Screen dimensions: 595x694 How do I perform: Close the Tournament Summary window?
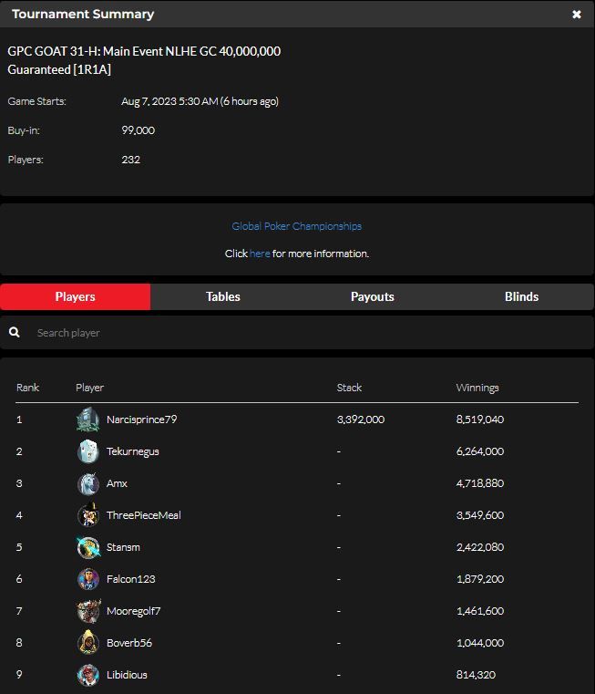576,15
